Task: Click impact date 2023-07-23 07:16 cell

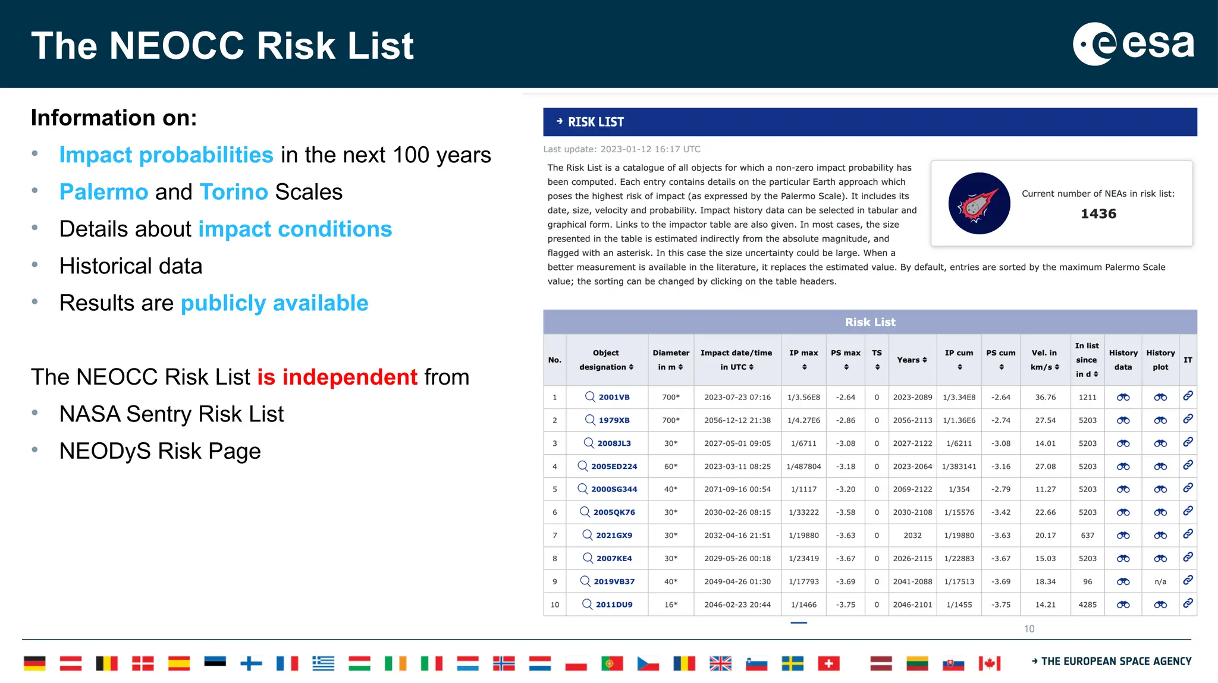Action: 737,397
